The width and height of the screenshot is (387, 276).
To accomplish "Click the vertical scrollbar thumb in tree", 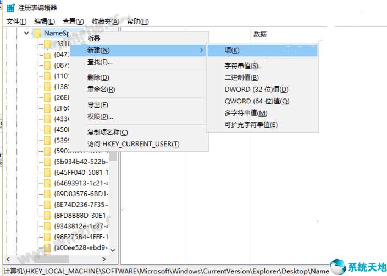I will coord(113,156).
